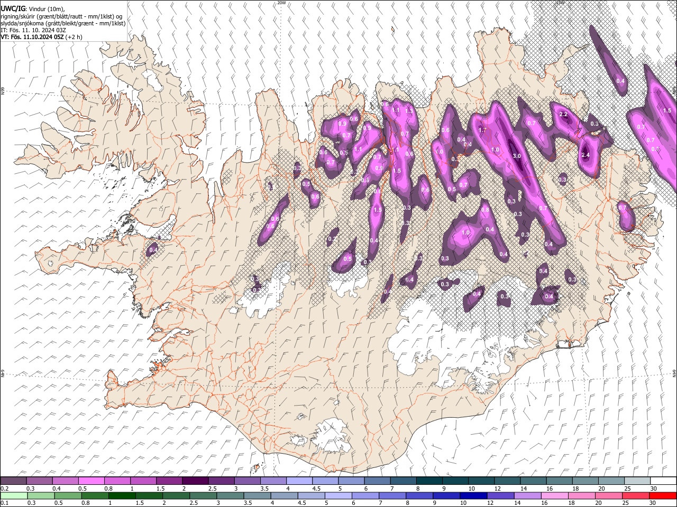Click the '1.7' precipitation value on the map
Viewport: 677px width, 507px height.
click(482, 130)
